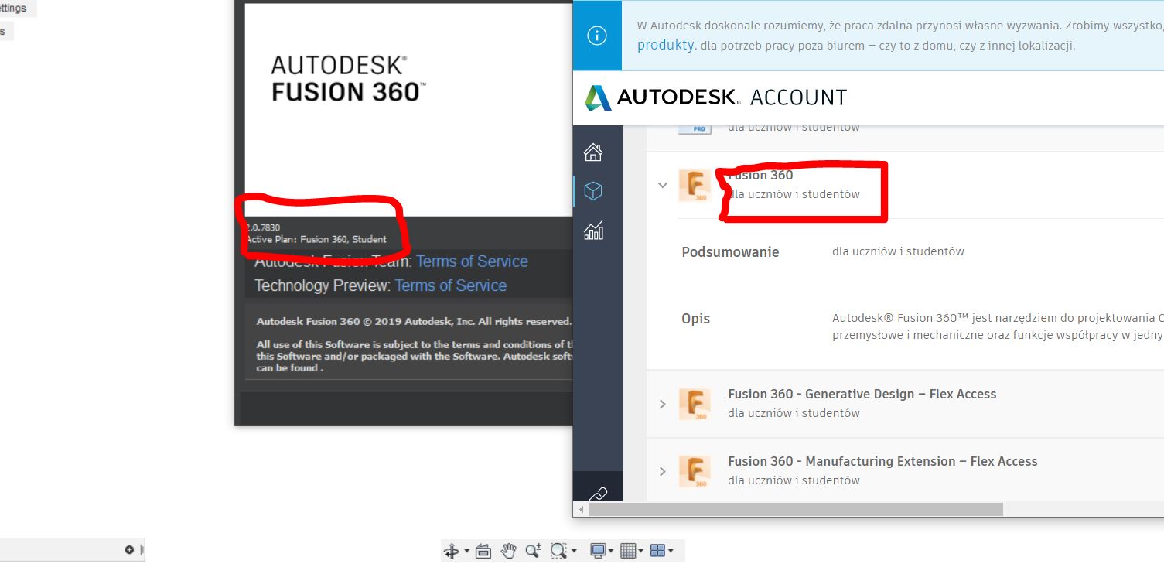This screenshot has height=564, width=1164.
Task: Select the Pan hand tool
Action: (x=508, y=551)
